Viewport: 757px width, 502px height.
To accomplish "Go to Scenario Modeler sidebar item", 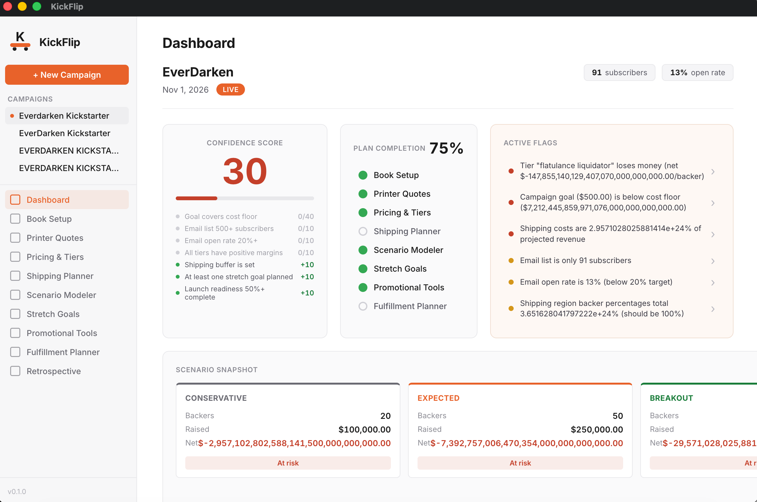I will [61, 295].
